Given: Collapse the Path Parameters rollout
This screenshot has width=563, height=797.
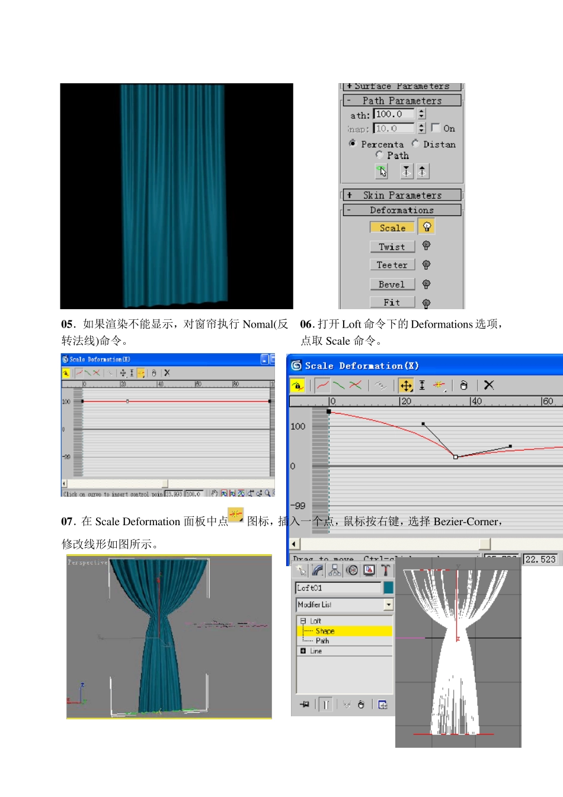Looking at the screenshot, I should tap(402, 100).
